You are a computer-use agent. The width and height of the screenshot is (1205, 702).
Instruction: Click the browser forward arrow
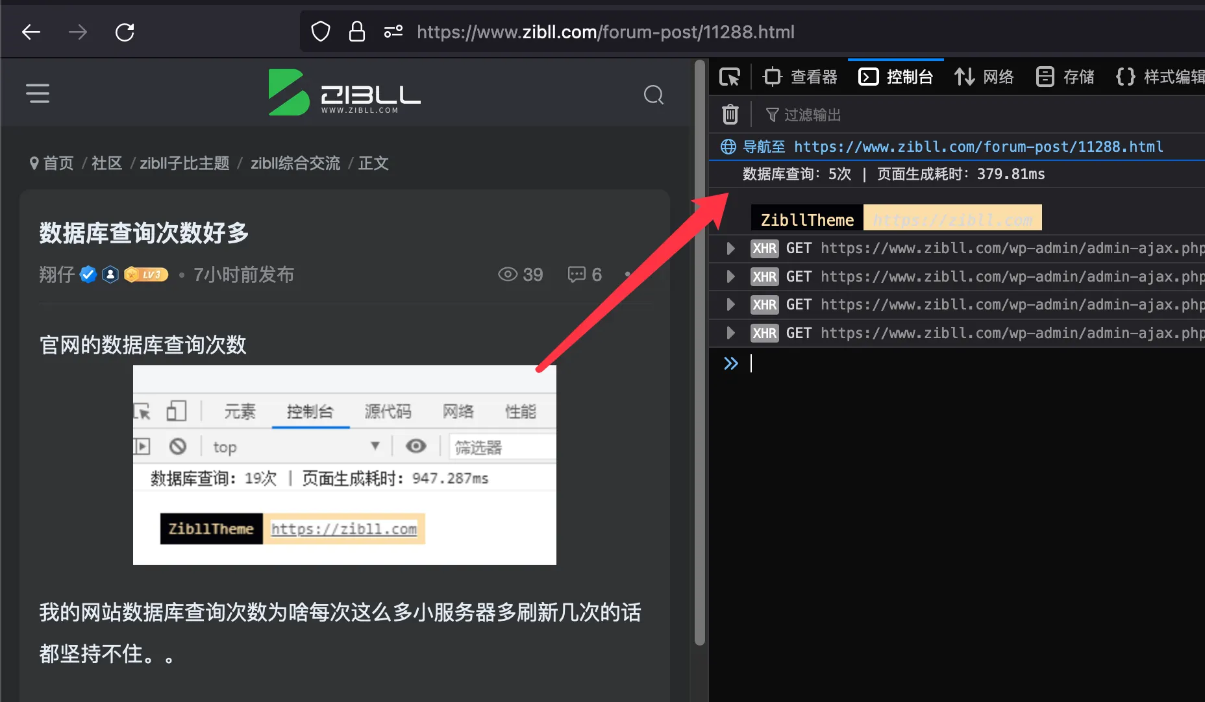click(78, 32)
